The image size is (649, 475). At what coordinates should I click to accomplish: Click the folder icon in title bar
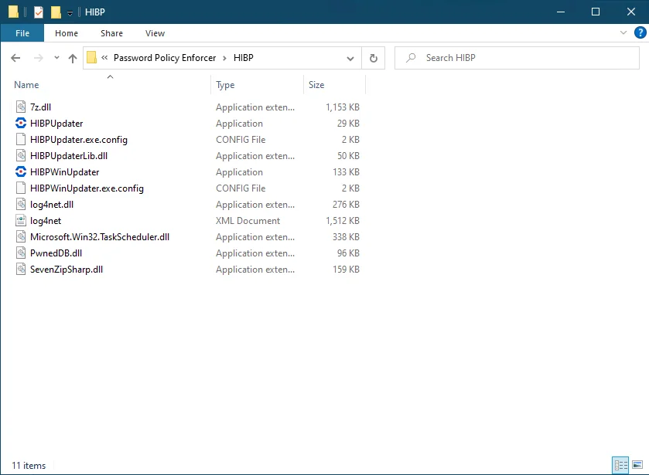pos(13,12)
